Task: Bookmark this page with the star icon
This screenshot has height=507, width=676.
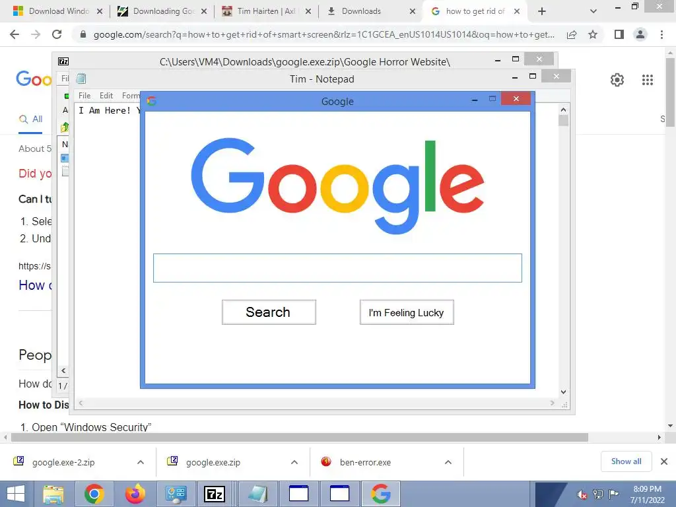Action: [x=593, y=34]
